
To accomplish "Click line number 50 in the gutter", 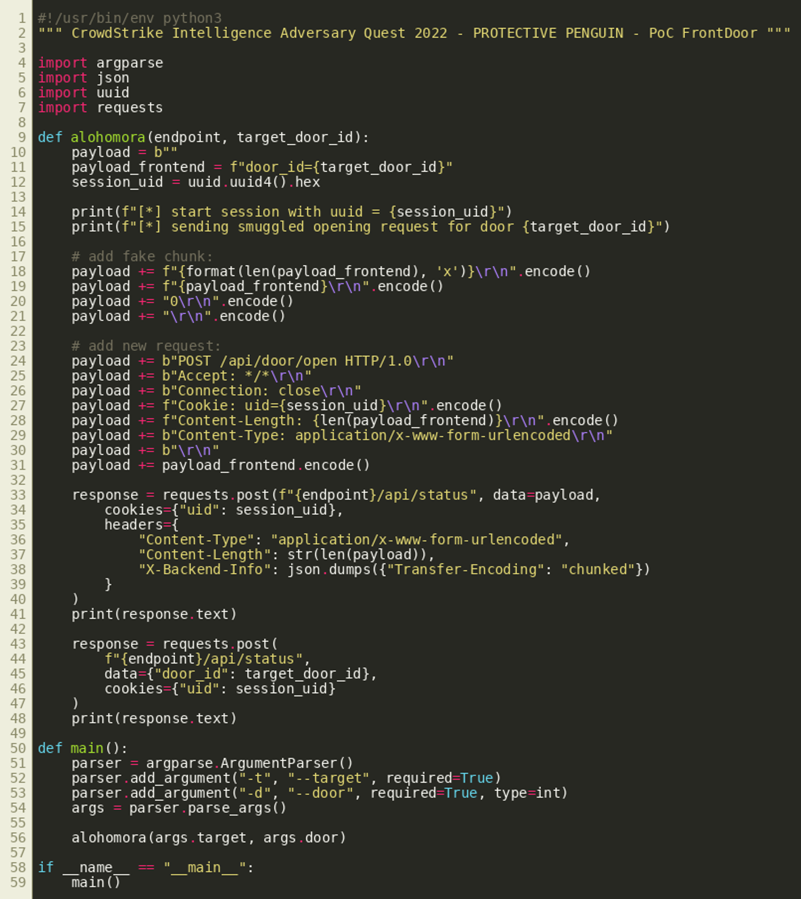I will 18,748.
